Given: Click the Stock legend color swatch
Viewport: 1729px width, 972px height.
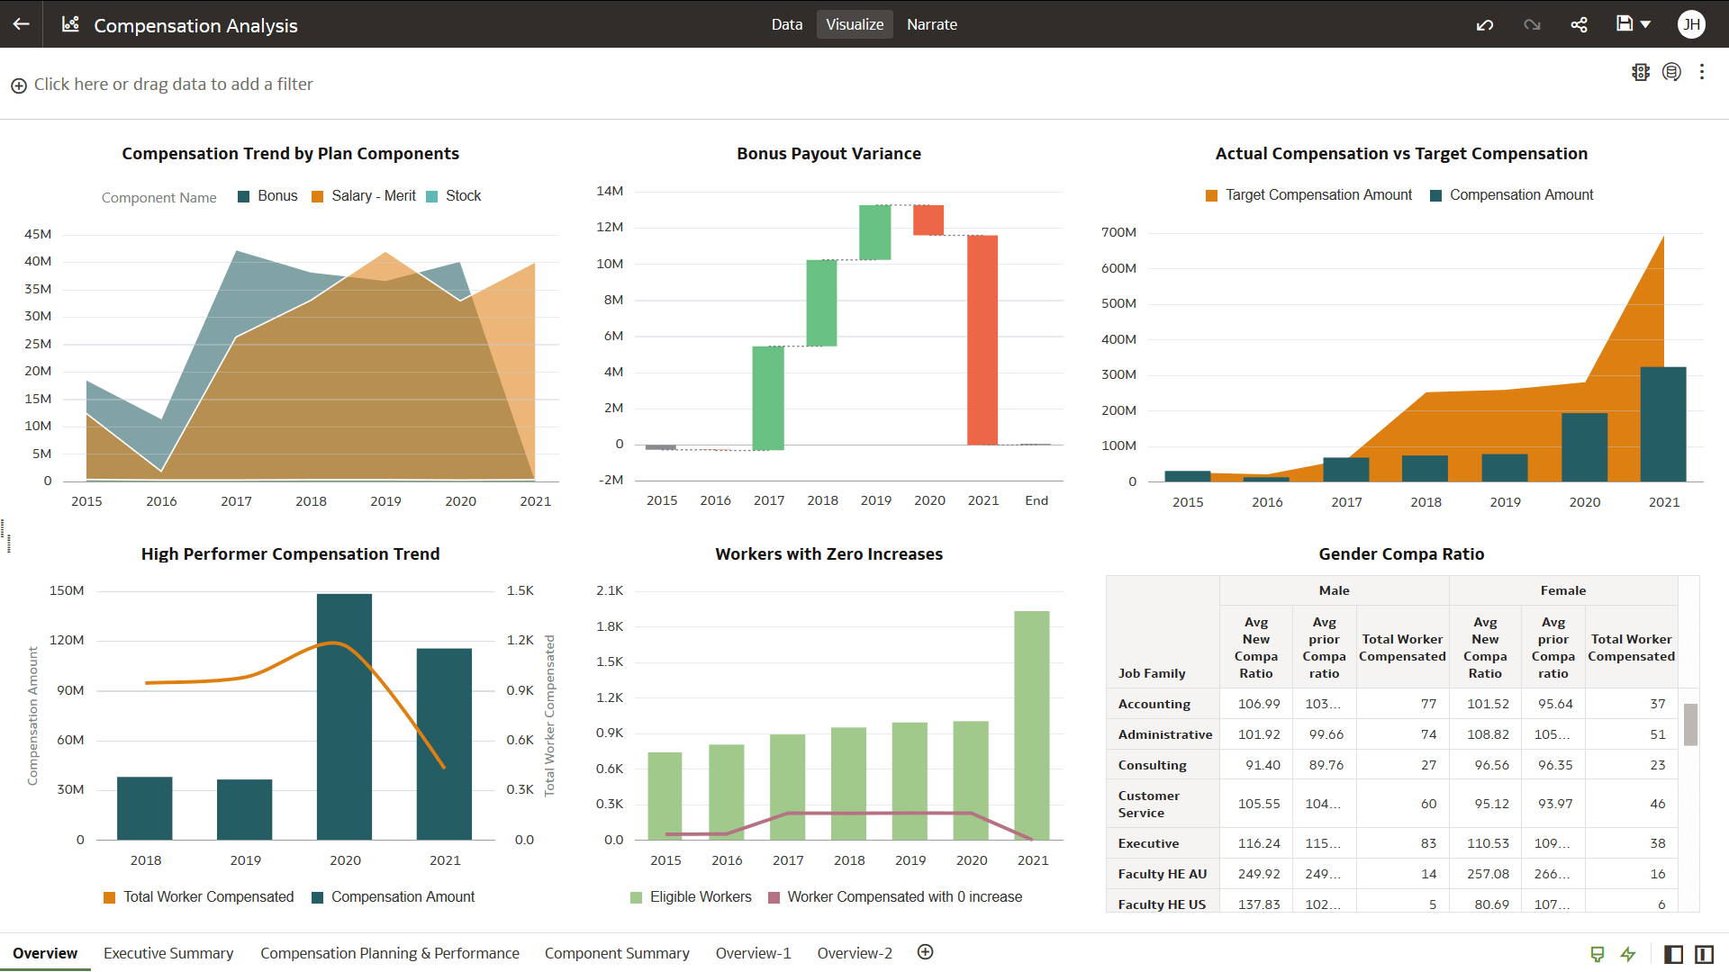Looking at the screenshot, I should pyautogui.click(x=432, y=196).
